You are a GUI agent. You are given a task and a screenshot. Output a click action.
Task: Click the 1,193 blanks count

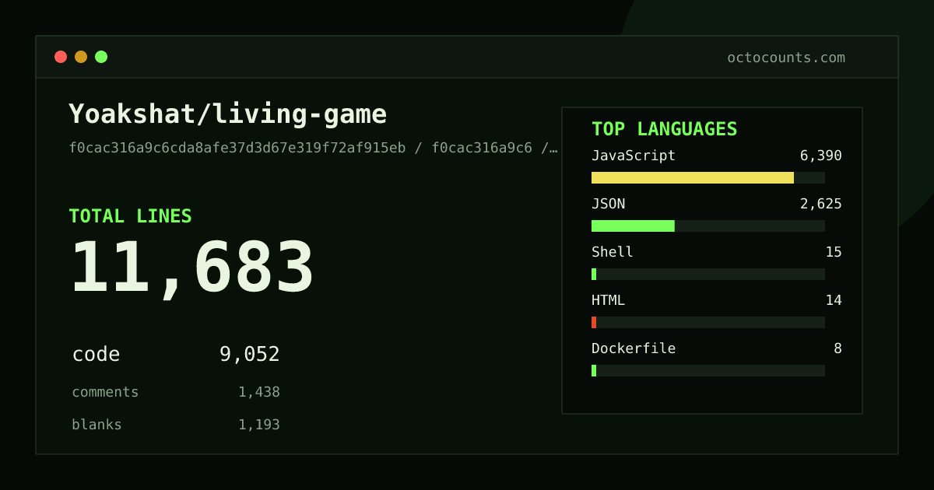(x=259, y=425)
